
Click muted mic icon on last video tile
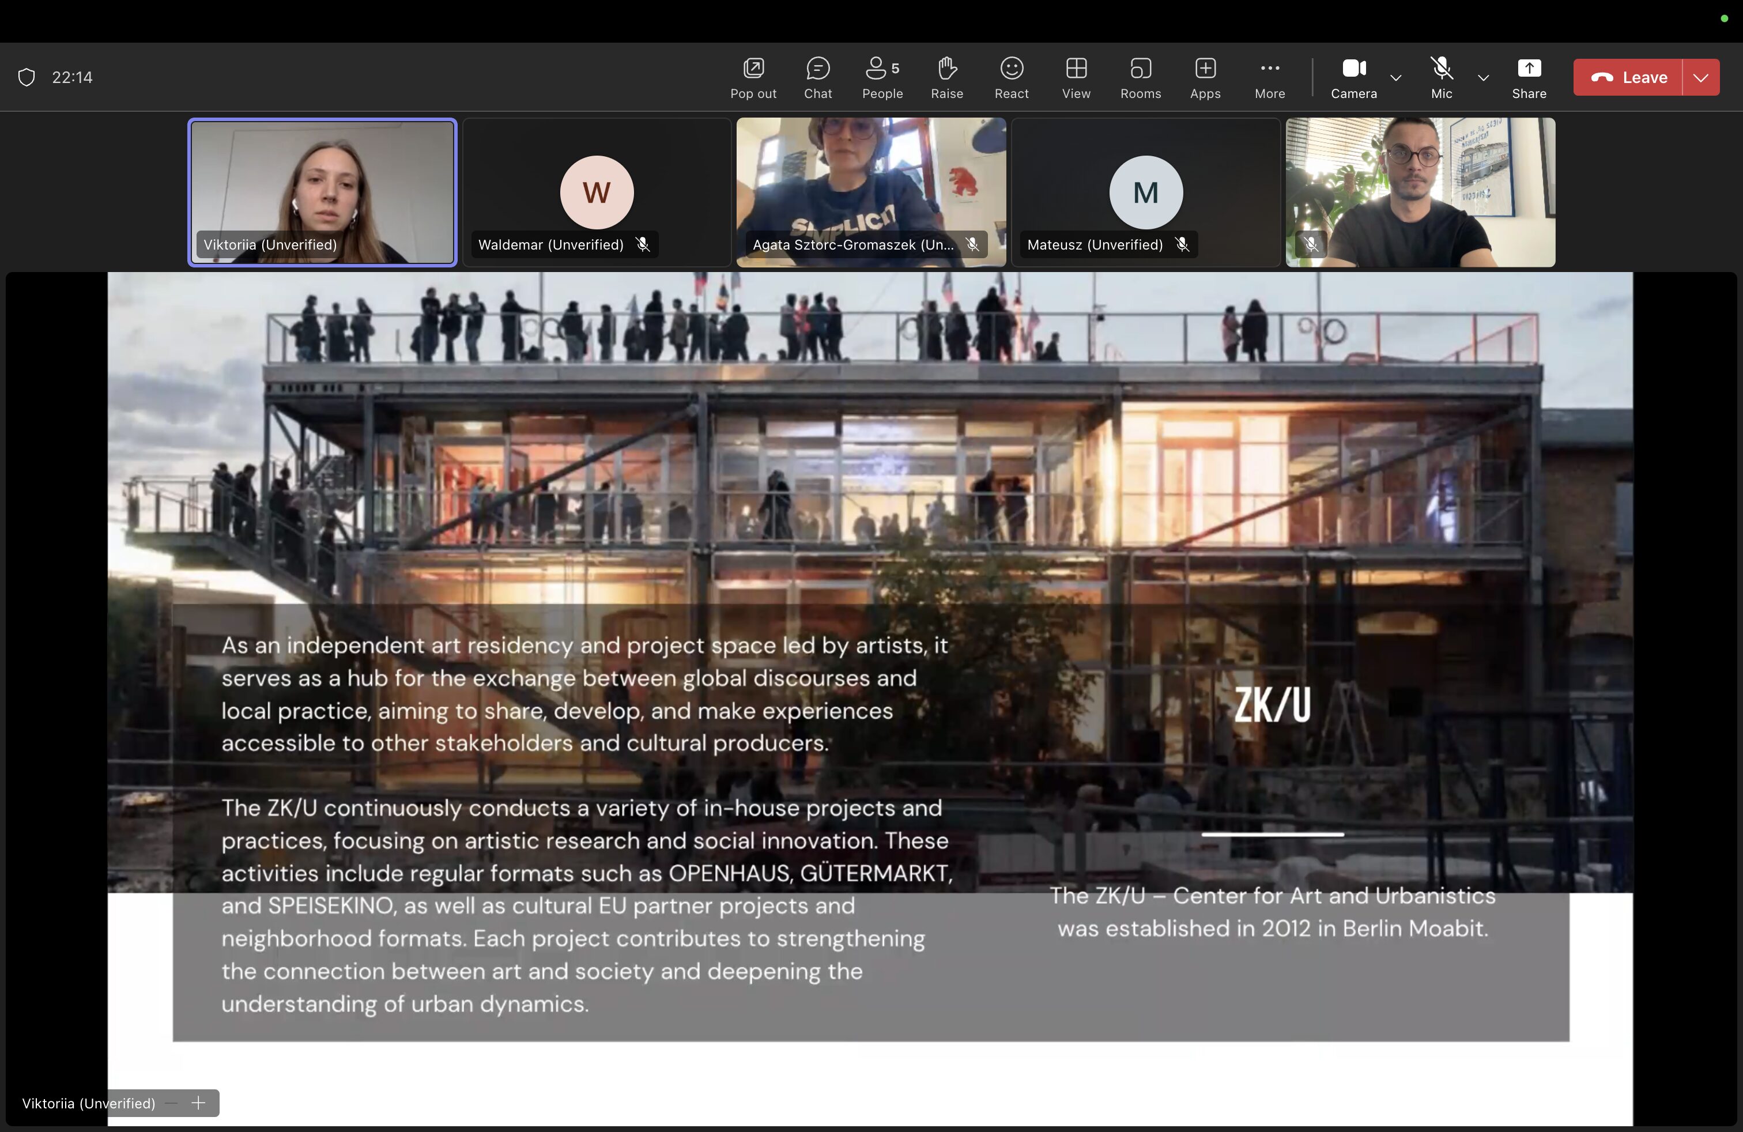point(1311,244)
